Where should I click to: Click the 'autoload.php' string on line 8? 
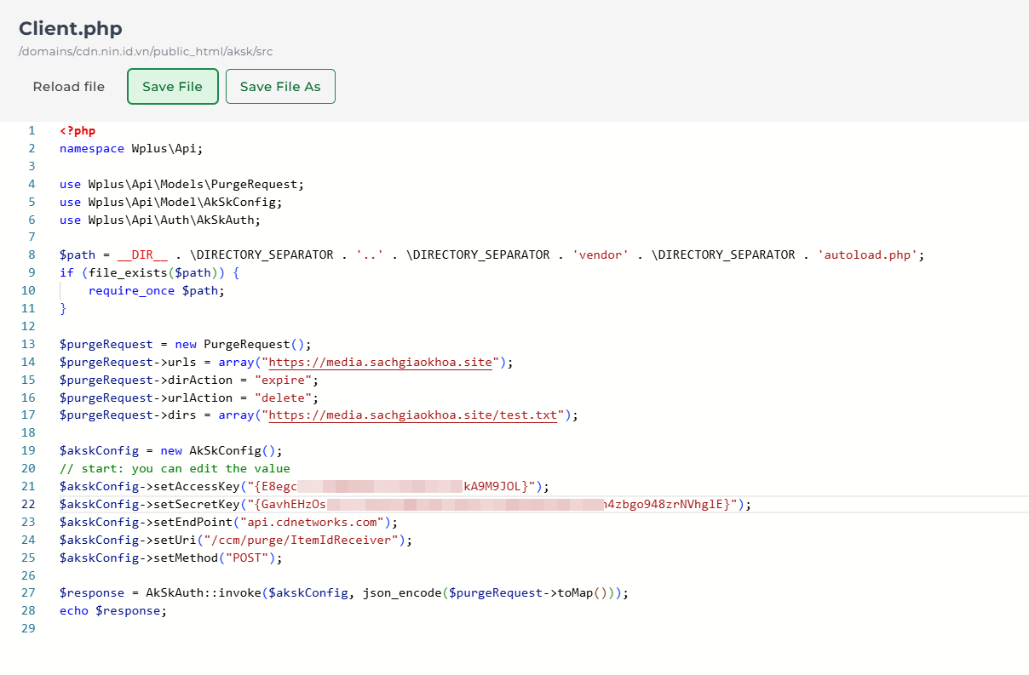click(x=868, y=255)
